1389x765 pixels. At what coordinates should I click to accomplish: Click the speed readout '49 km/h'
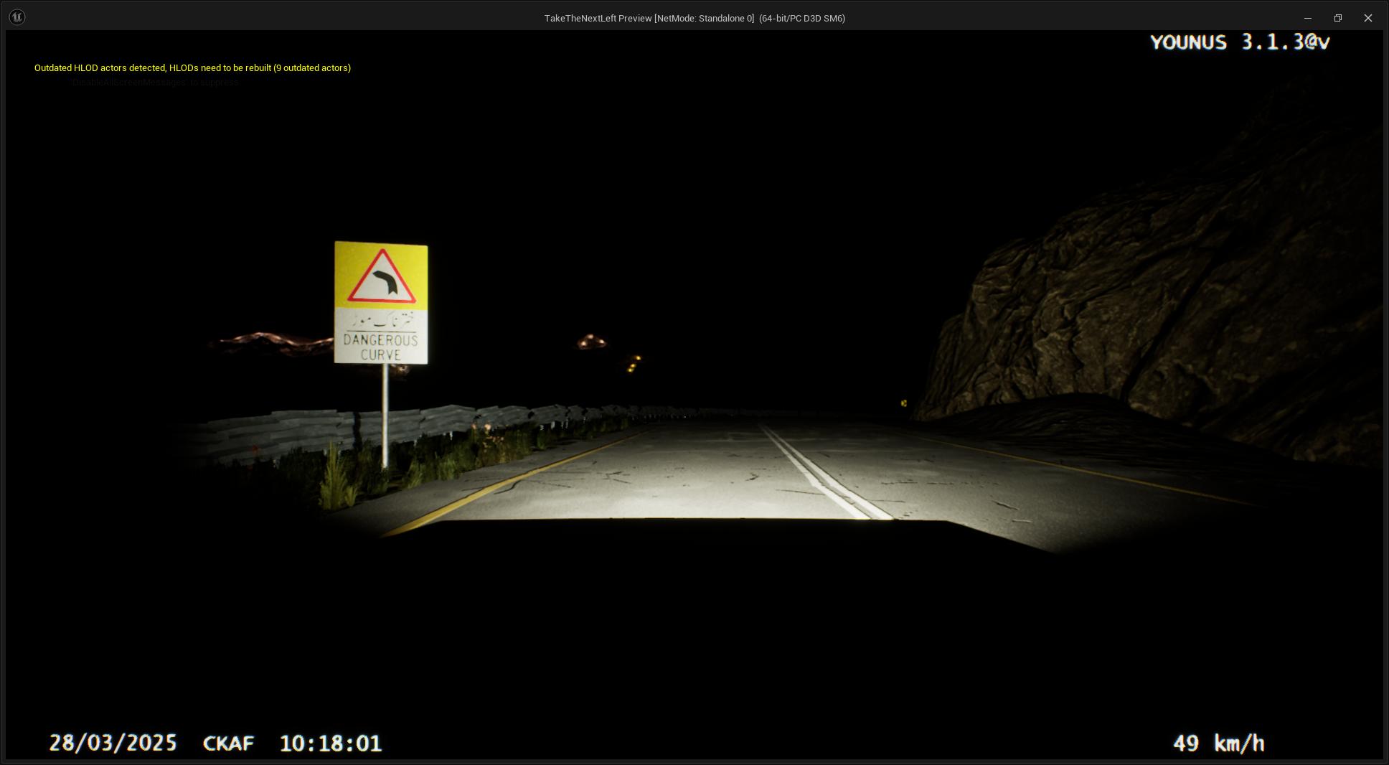[x=1218, y=743]
